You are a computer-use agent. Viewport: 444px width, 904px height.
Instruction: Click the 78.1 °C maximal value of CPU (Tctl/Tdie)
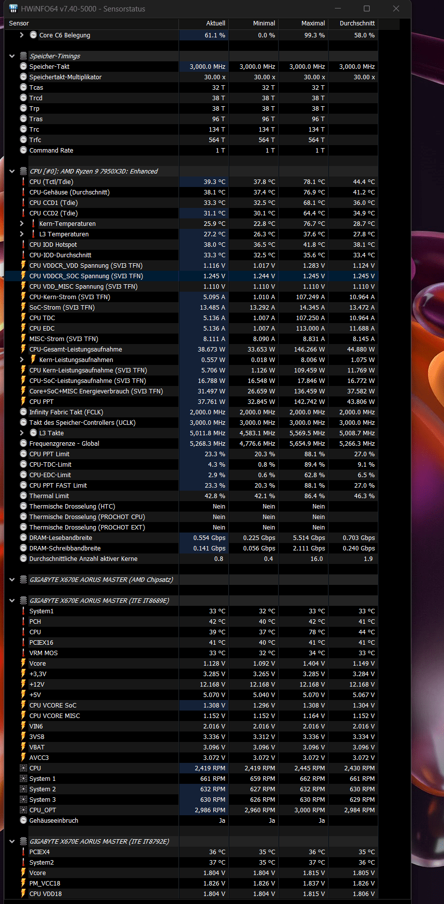pos(314,181)
